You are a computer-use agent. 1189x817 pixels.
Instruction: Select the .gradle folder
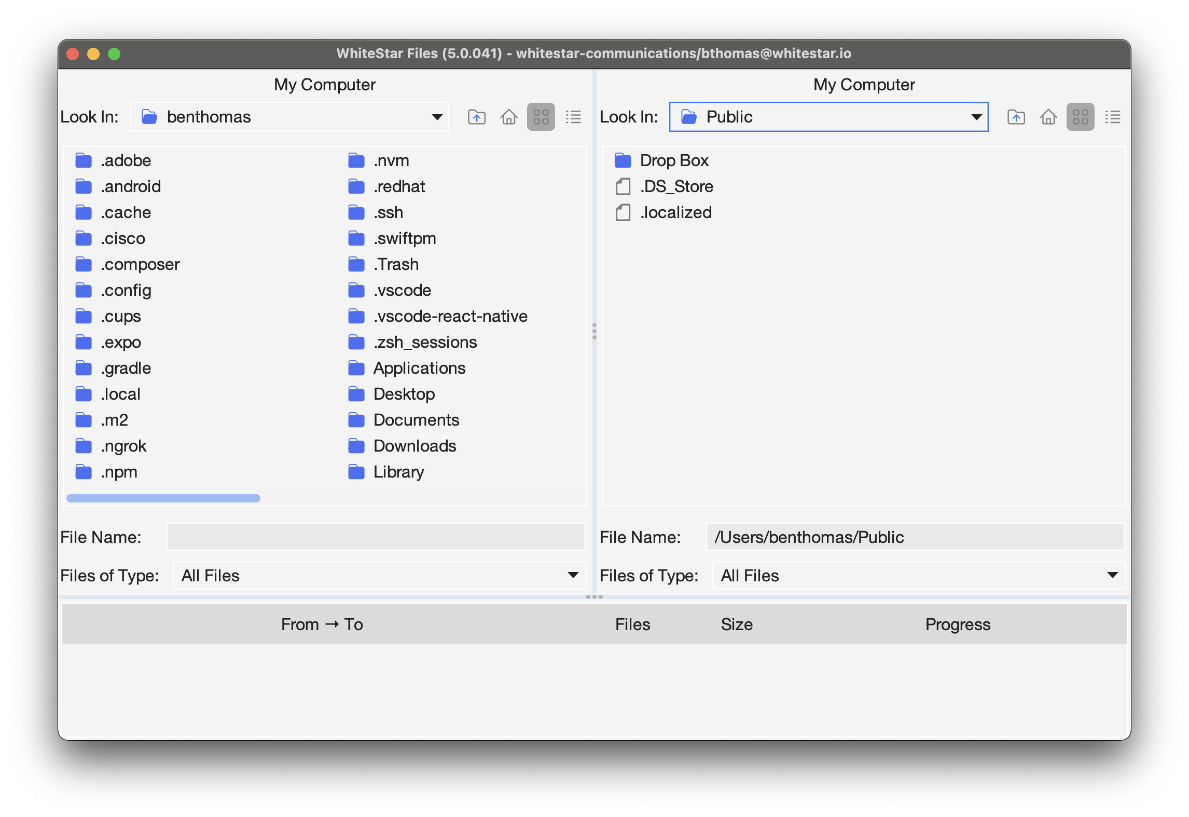tap(113, 368)
